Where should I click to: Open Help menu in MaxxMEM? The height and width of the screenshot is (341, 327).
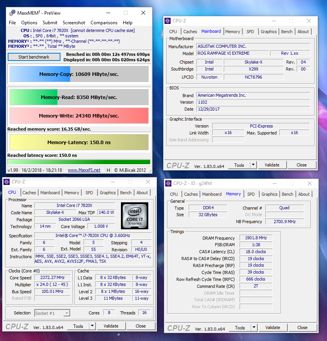coord(127,23)
